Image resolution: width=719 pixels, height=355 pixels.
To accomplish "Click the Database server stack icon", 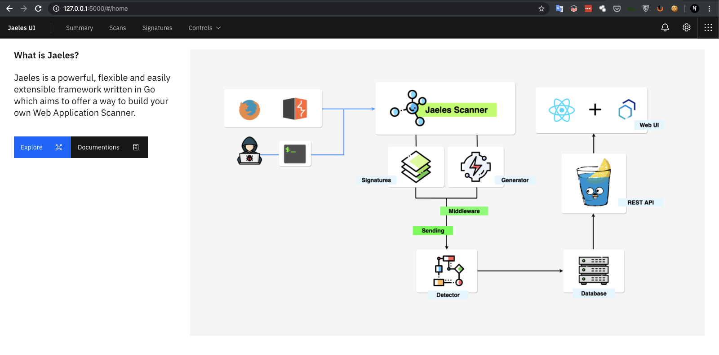I will [594, 271].
